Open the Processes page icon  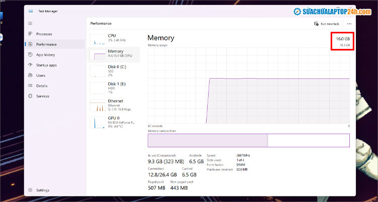(x=31, y=34)
